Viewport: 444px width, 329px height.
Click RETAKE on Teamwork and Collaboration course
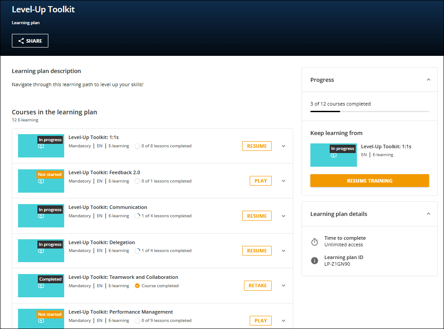(258, 285)
